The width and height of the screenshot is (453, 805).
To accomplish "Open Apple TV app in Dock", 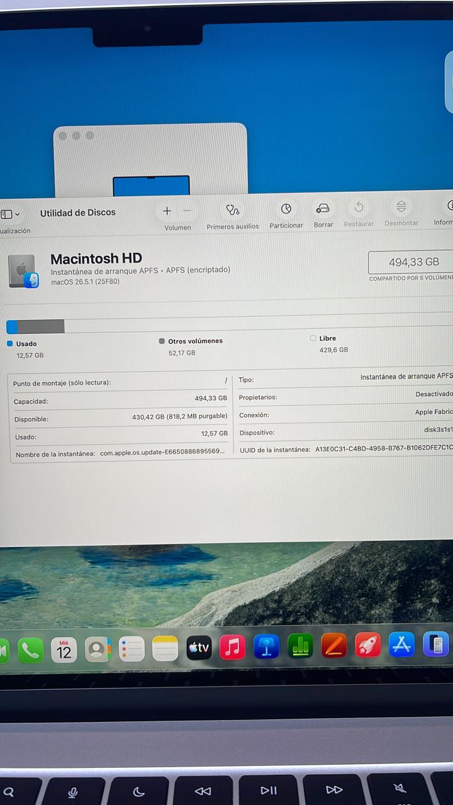I will pyautogui.click(x=199, y=648).
